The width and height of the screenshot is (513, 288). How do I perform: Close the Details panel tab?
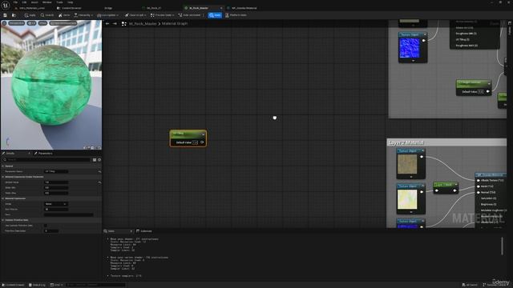29,153
